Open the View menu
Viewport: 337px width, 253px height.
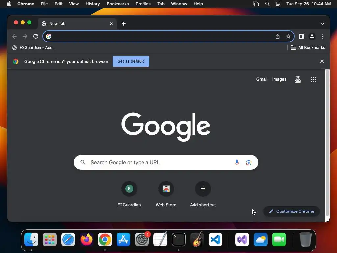pos(74,4)
